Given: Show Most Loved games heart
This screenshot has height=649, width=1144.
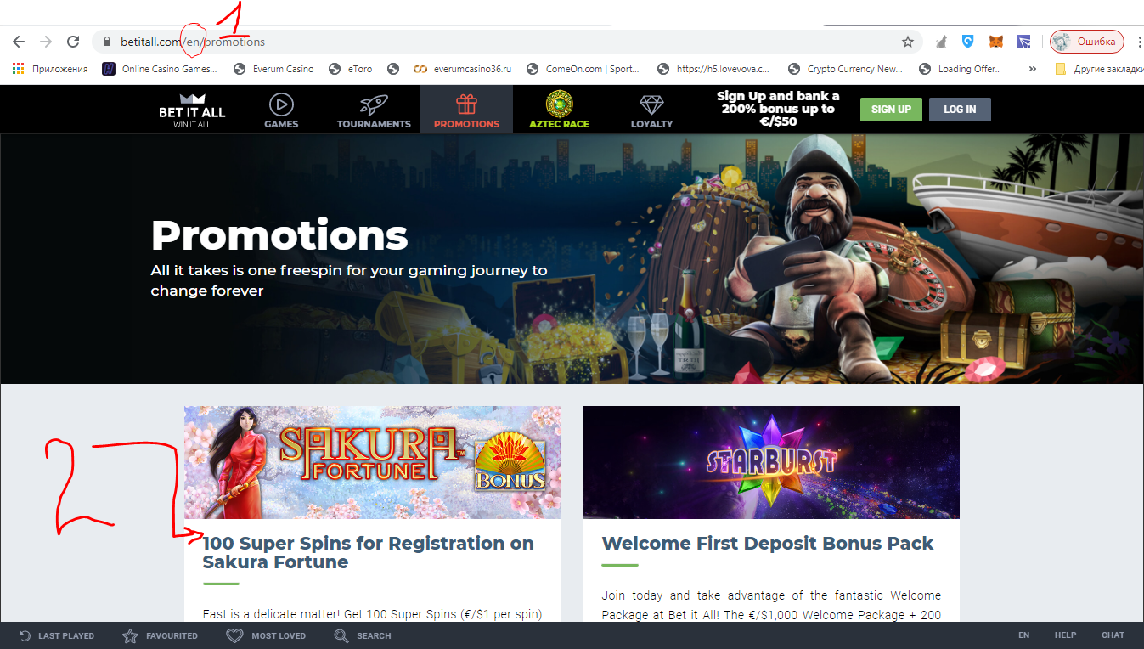Looking at the screenshot, I should pos(266,635).
